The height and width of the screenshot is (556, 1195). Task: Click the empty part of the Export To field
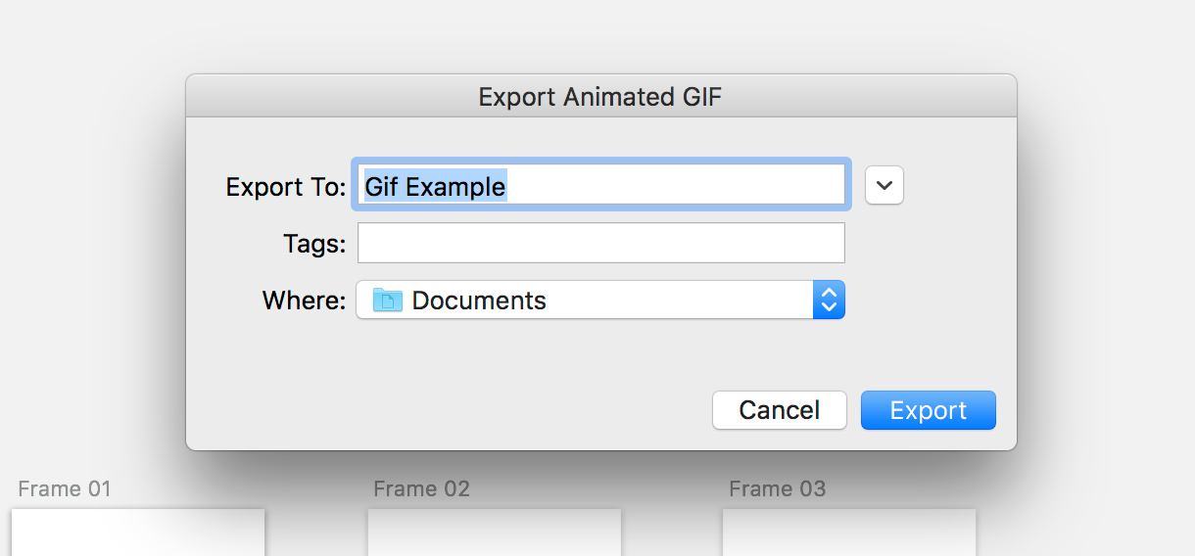[676, 185]
